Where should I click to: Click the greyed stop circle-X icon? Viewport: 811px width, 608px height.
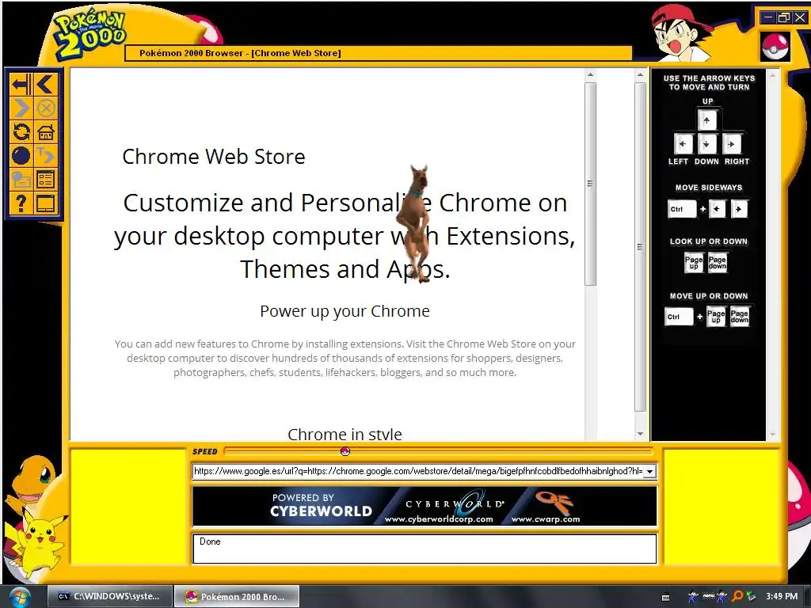(45, 108)
